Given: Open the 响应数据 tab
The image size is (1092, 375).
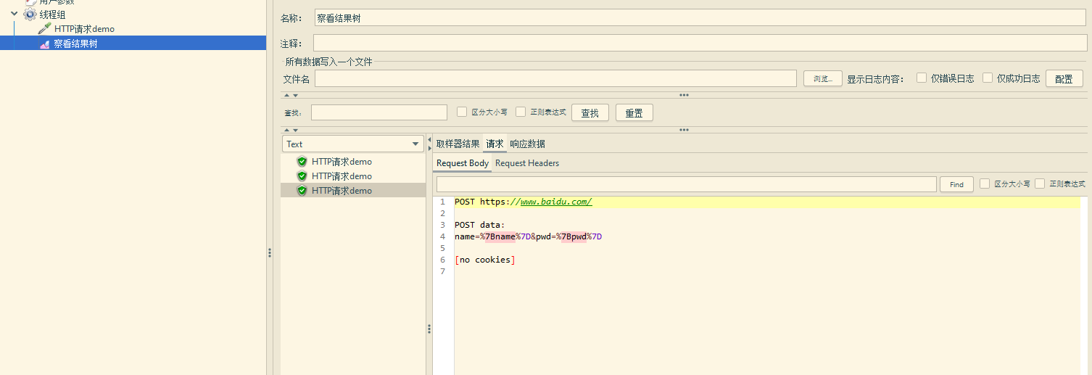Looking at the screenshot, I should (527, 144).
